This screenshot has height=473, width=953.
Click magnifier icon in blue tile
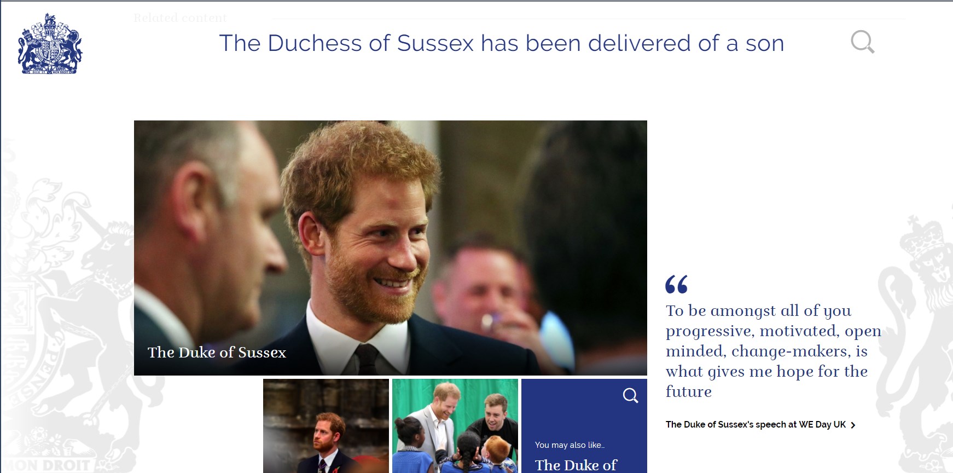click(631, 395)
